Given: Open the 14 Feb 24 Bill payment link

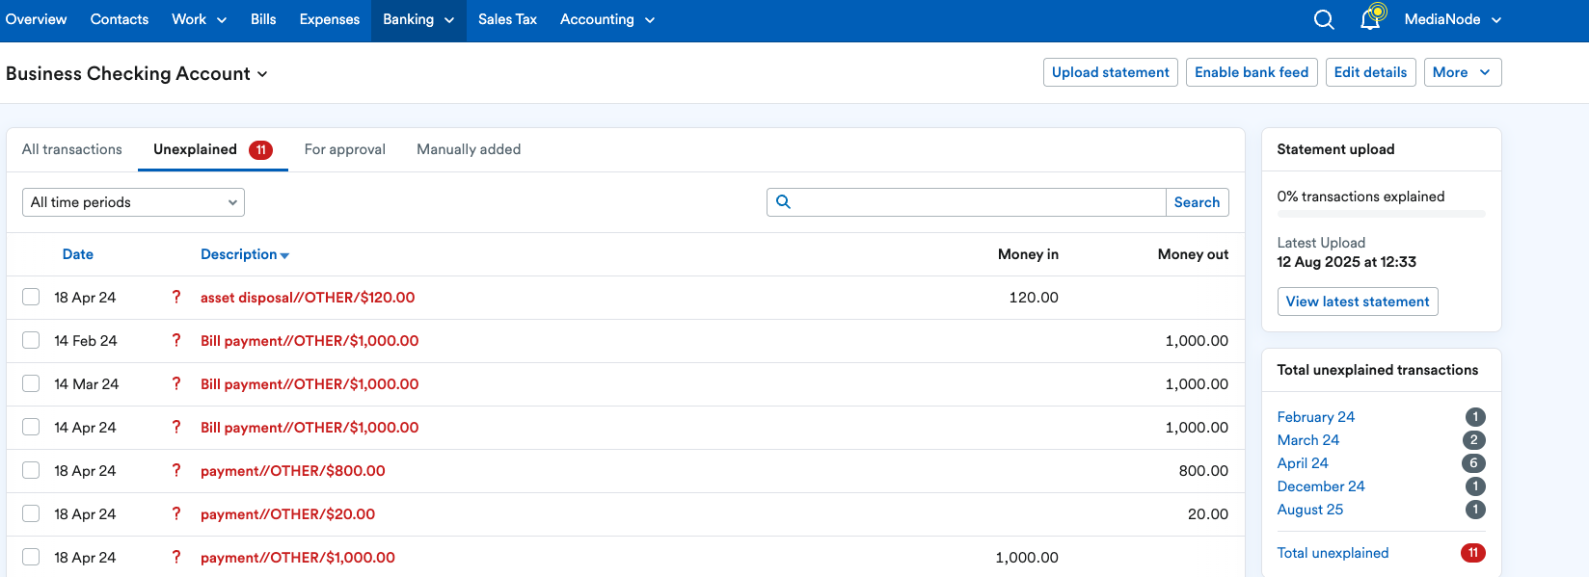Looking at the screenshot, I should 310,341.
